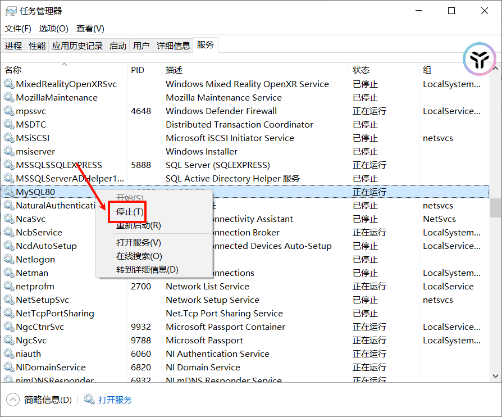Click the NcdAutoSetup service gear icon
502x417 pixels.
(x=9, y=246)
